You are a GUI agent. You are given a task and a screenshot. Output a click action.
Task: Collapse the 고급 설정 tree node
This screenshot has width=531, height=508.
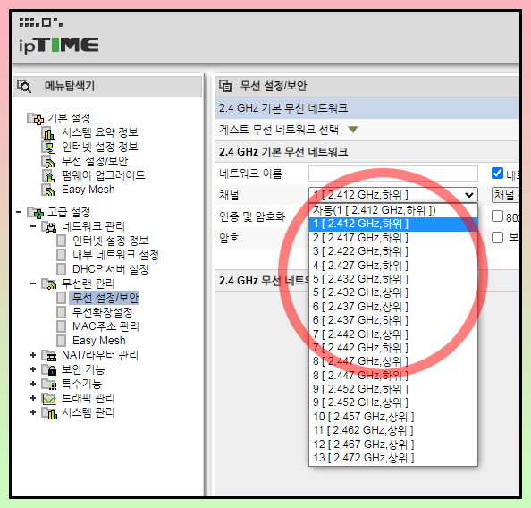(x=19, y=212)
